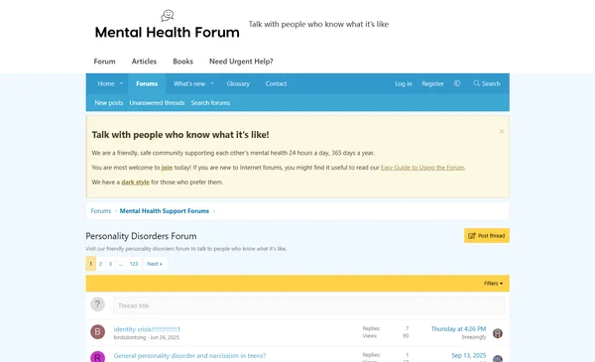Expand the Home menu dropdown arrow
Screen dimensions: 595x362
[121, 83]
